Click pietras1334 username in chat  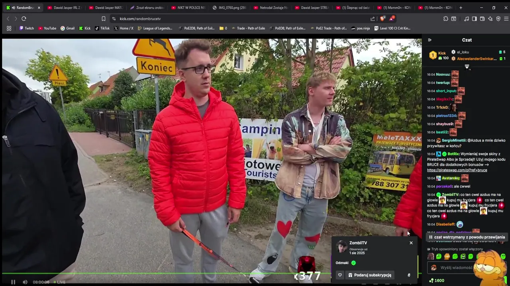click(446, 116)
